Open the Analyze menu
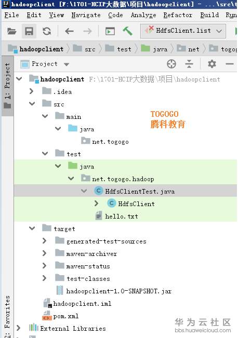238x338 pixels. pos(143,15)
